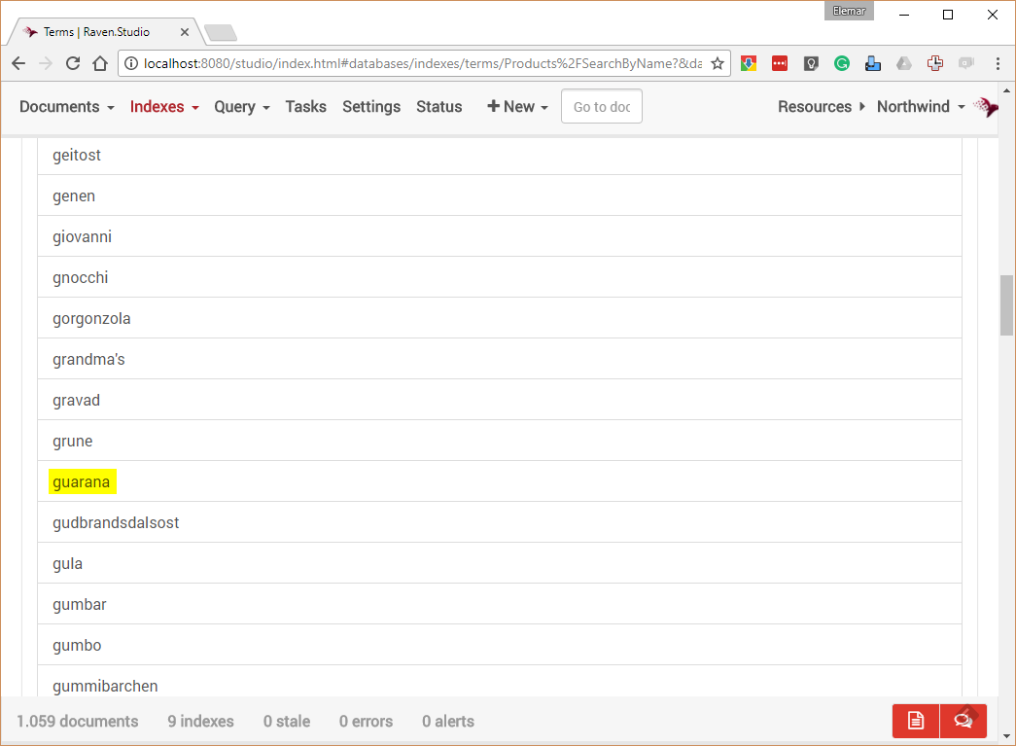Screen dimensions: 1016x746
Task: Click the Resources breadcrumb link
Action: [x=821, y=107]
